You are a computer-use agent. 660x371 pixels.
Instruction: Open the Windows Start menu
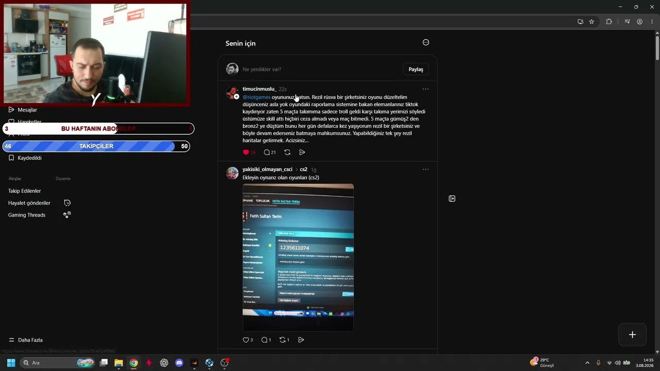click(11, 363)
